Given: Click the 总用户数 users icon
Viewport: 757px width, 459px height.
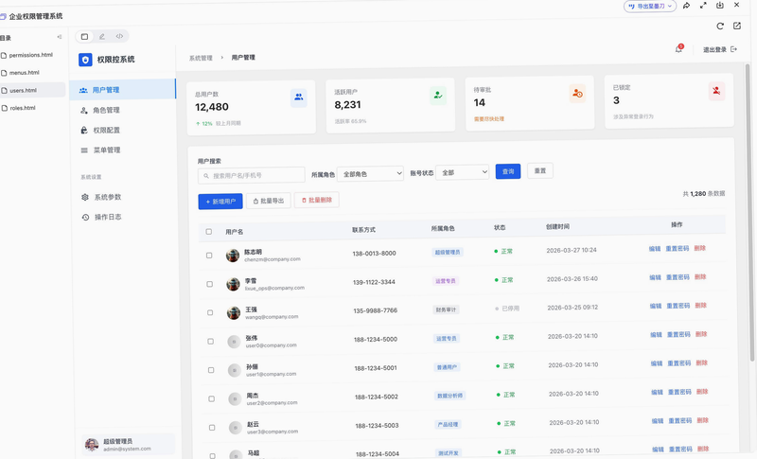Looking at the screenshot, I should click(x=299, y=97).
